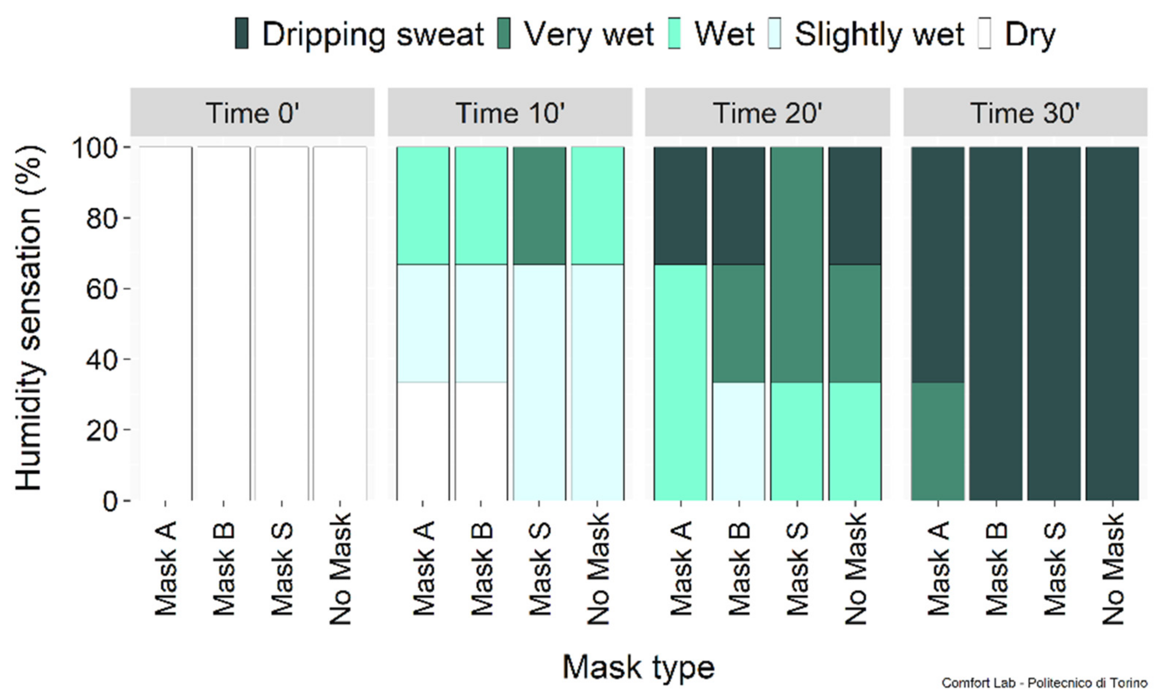
Task: Click the Slightly wet legend swatch
Action: (775, 33)
